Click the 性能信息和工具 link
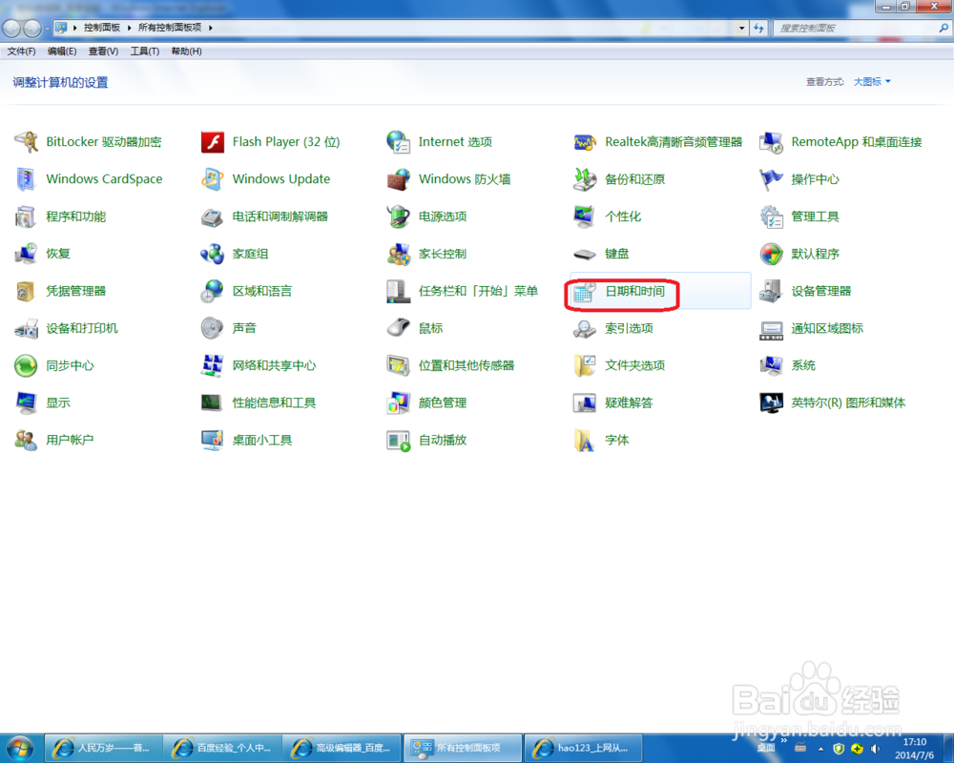Screen dimensions: 954x763 (x=274, y=402)
